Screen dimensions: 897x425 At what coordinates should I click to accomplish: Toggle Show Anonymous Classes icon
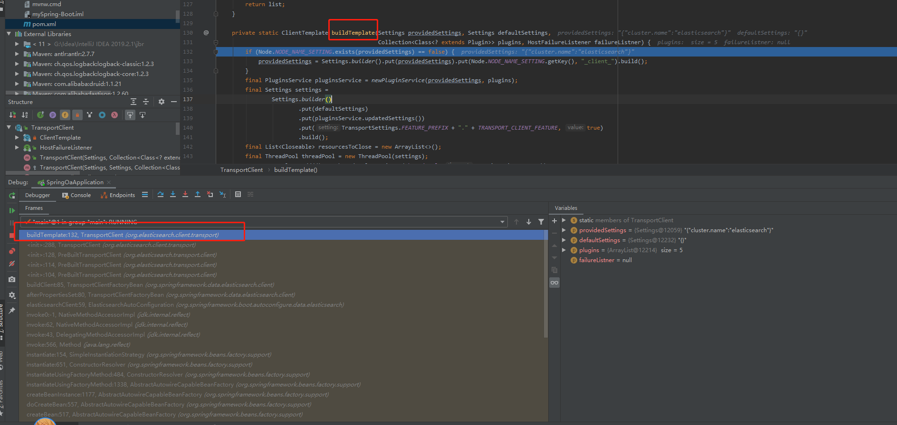[102, 115]
